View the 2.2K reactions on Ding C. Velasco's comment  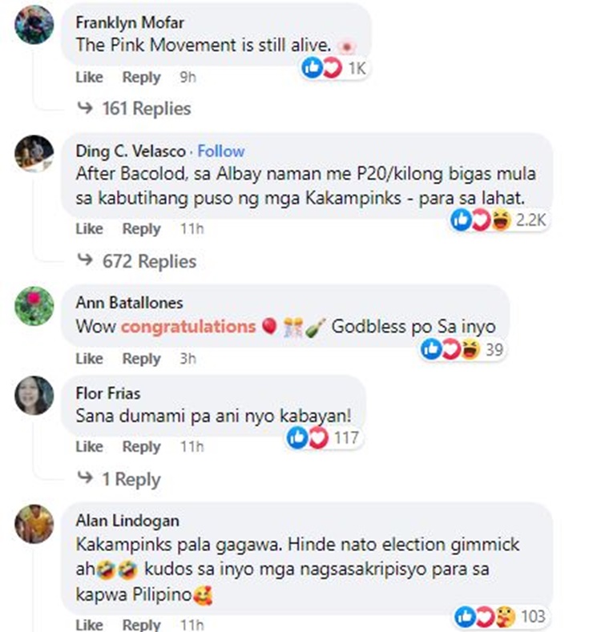click(499, 220)
